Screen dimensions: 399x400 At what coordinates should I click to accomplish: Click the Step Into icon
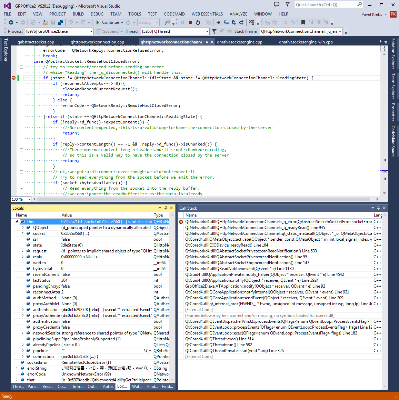226,22
